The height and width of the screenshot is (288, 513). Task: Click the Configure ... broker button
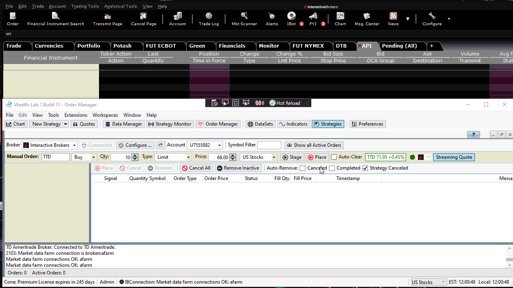click(x=135, y=145)
